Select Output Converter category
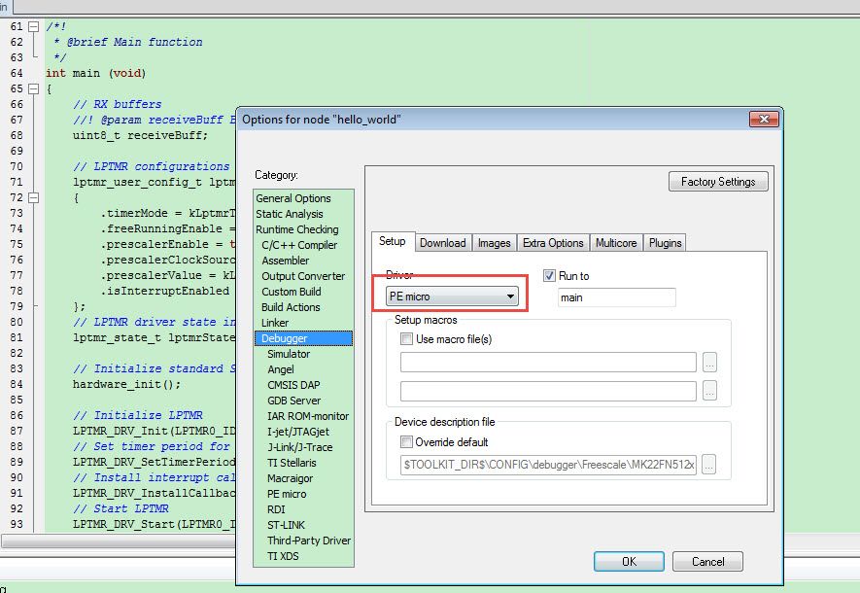This screenshot has height=593, width=860. (303, 276)
